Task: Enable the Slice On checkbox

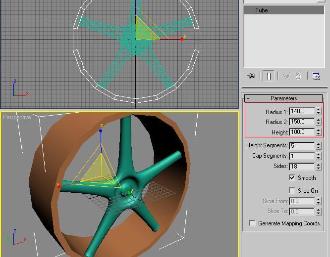Action: (292, 191)
